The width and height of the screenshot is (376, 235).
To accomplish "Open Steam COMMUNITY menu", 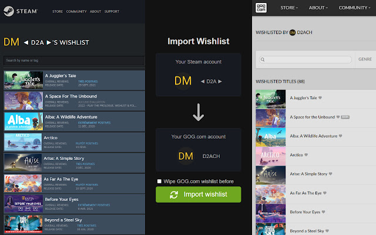I will pyautogui.click(x=76, y=12).
